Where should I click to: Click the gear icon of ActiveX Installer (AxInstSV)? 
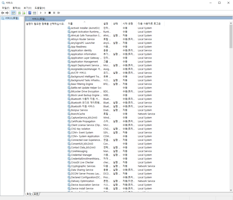coord(69,28)
